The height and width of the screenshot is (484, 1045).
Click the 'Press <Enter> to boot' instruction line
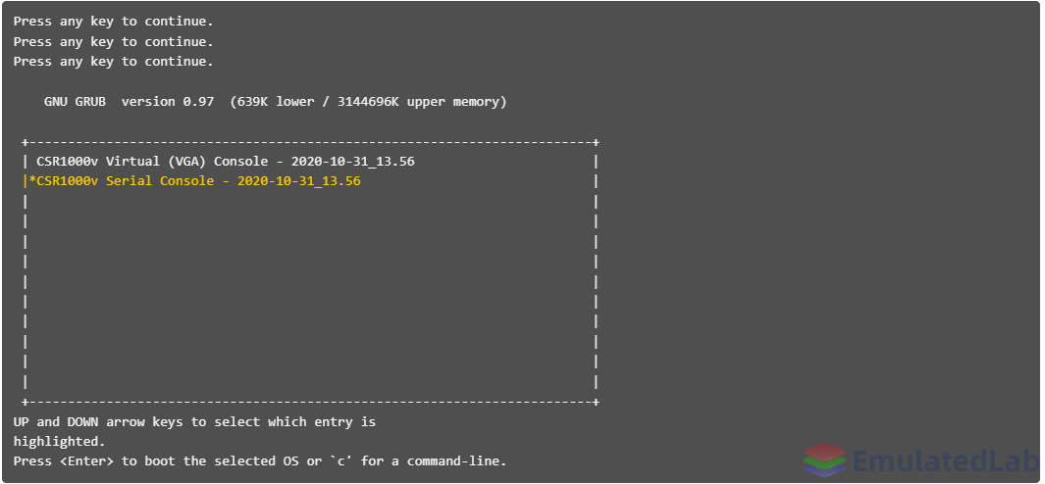[260, 461]
